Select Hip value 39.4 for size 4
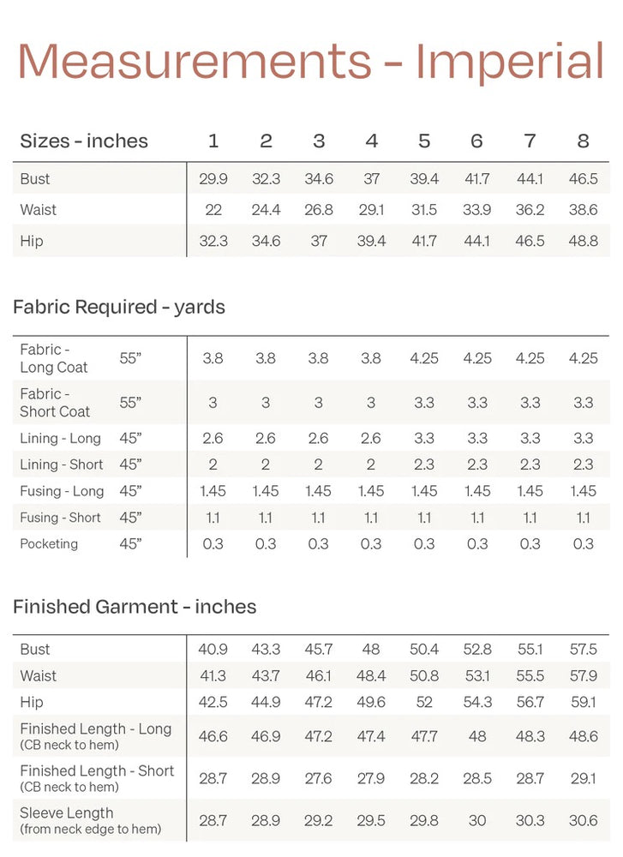623x857 pixels. [371, 241]
